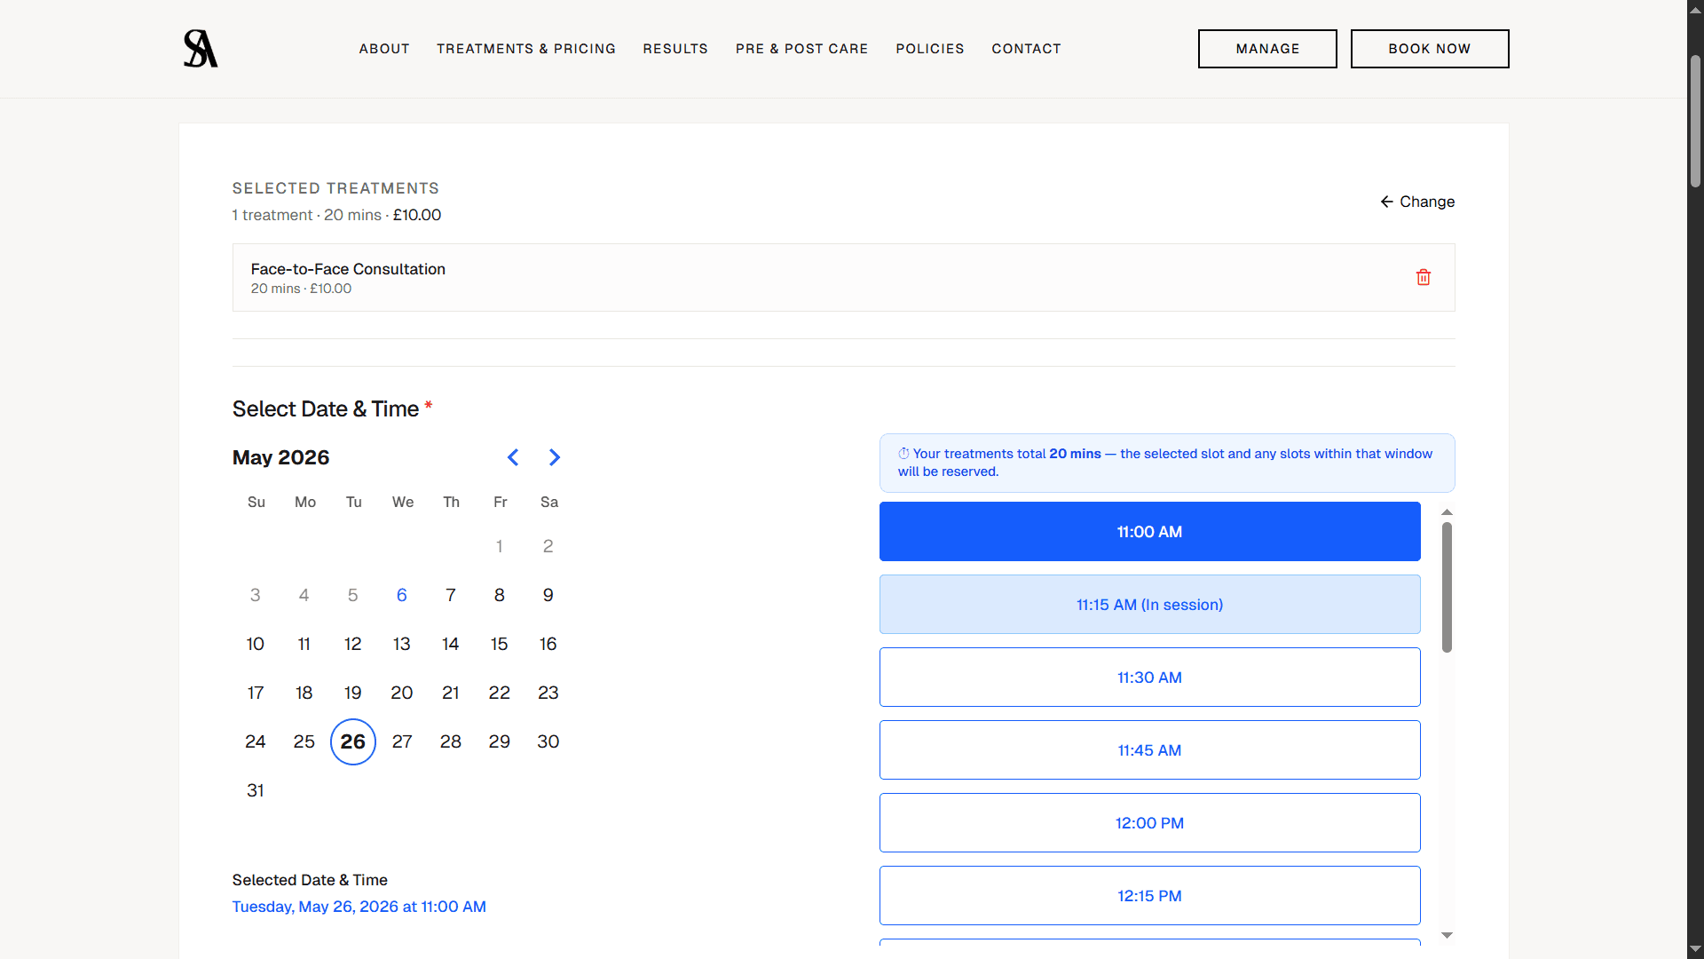1704x959 pixels.
Task: Select the 11:15 AM (In session) slot
Action: (x=1149, y=604)
